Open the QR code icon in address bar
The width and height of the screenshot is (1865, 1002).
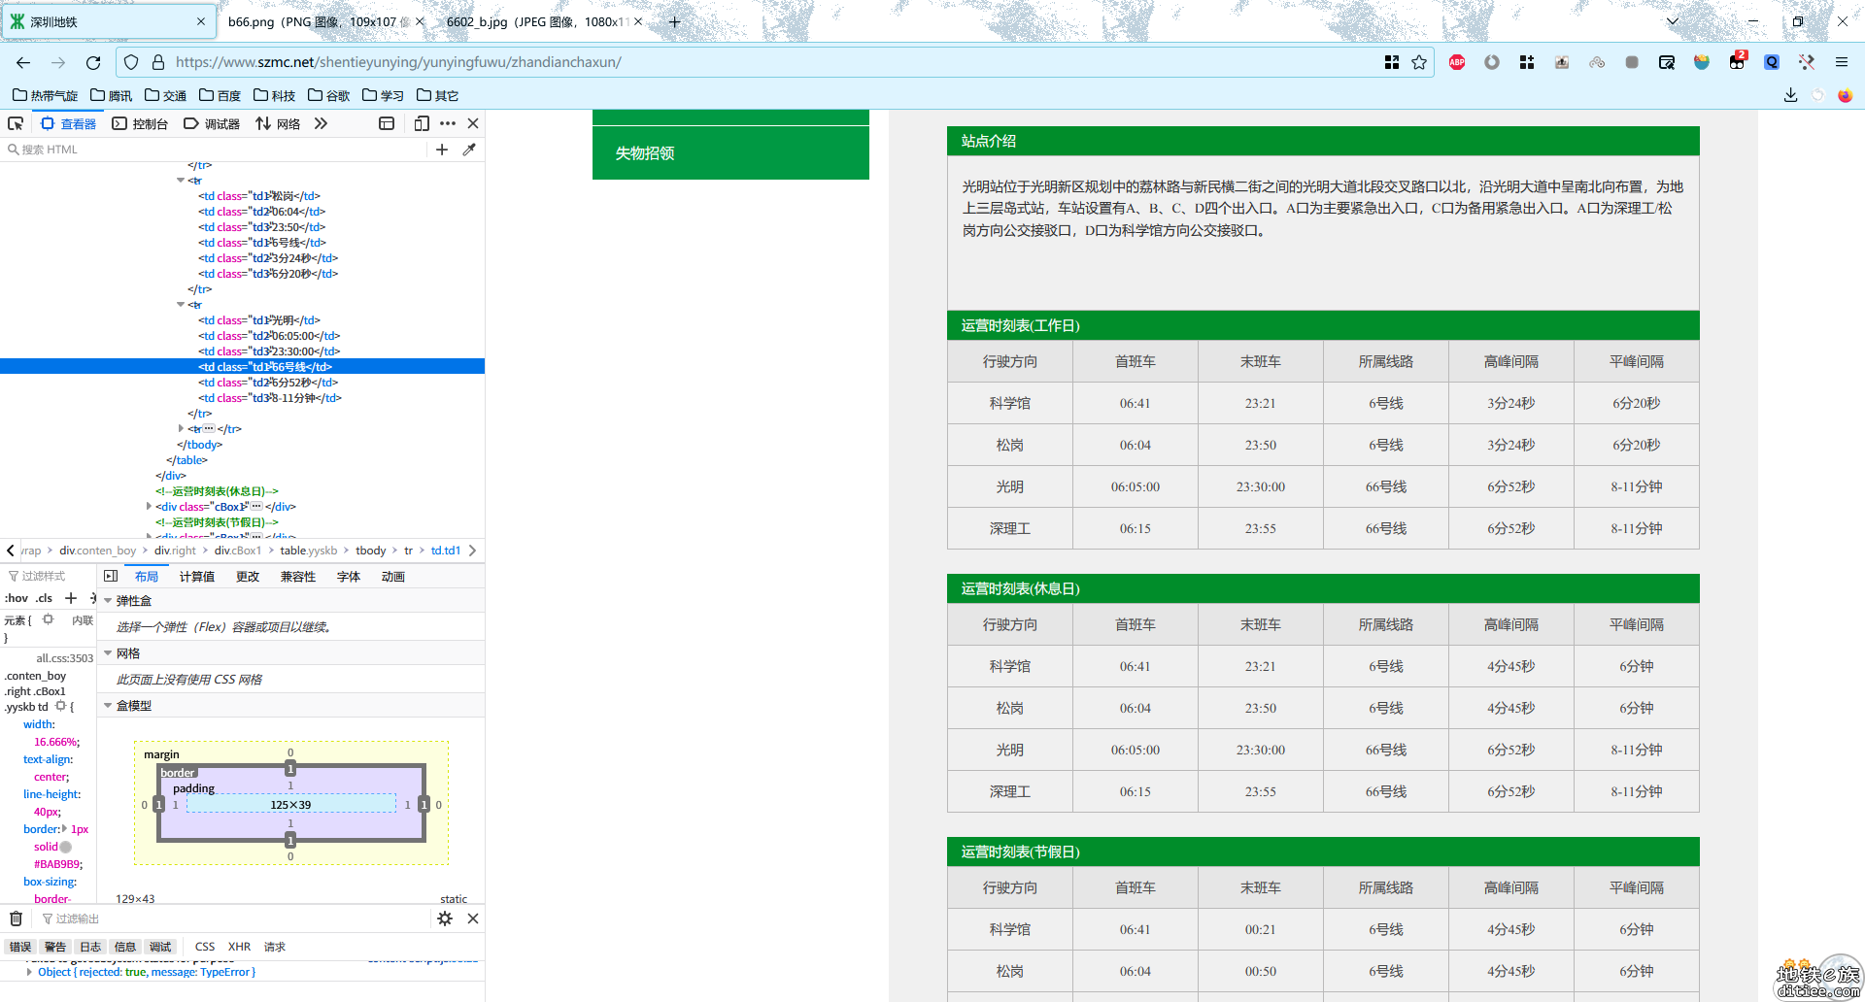tap(1392, 62)
